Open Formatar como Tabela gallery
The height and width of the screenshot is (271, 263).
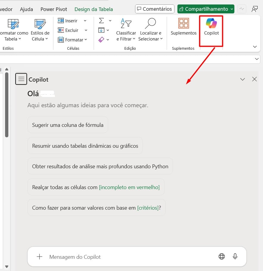click(14, 29)
